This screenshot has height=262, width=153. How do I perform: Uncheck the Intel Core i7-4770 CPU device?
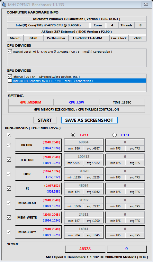coord(10,51)
